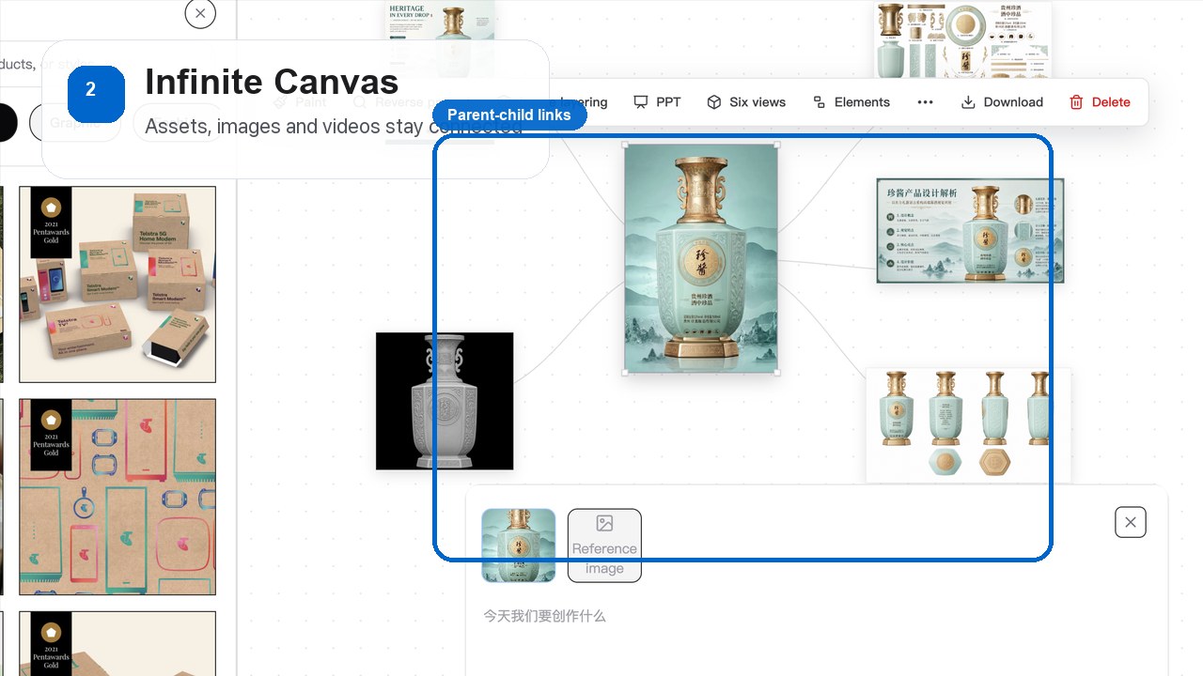This screenshot has height=676, width=1203.
Task: Click the attached vase thumbnail in prompt box
Action: tap(519, 545)
